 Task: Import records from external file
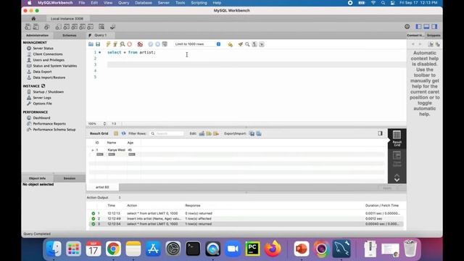coord(259,133)
